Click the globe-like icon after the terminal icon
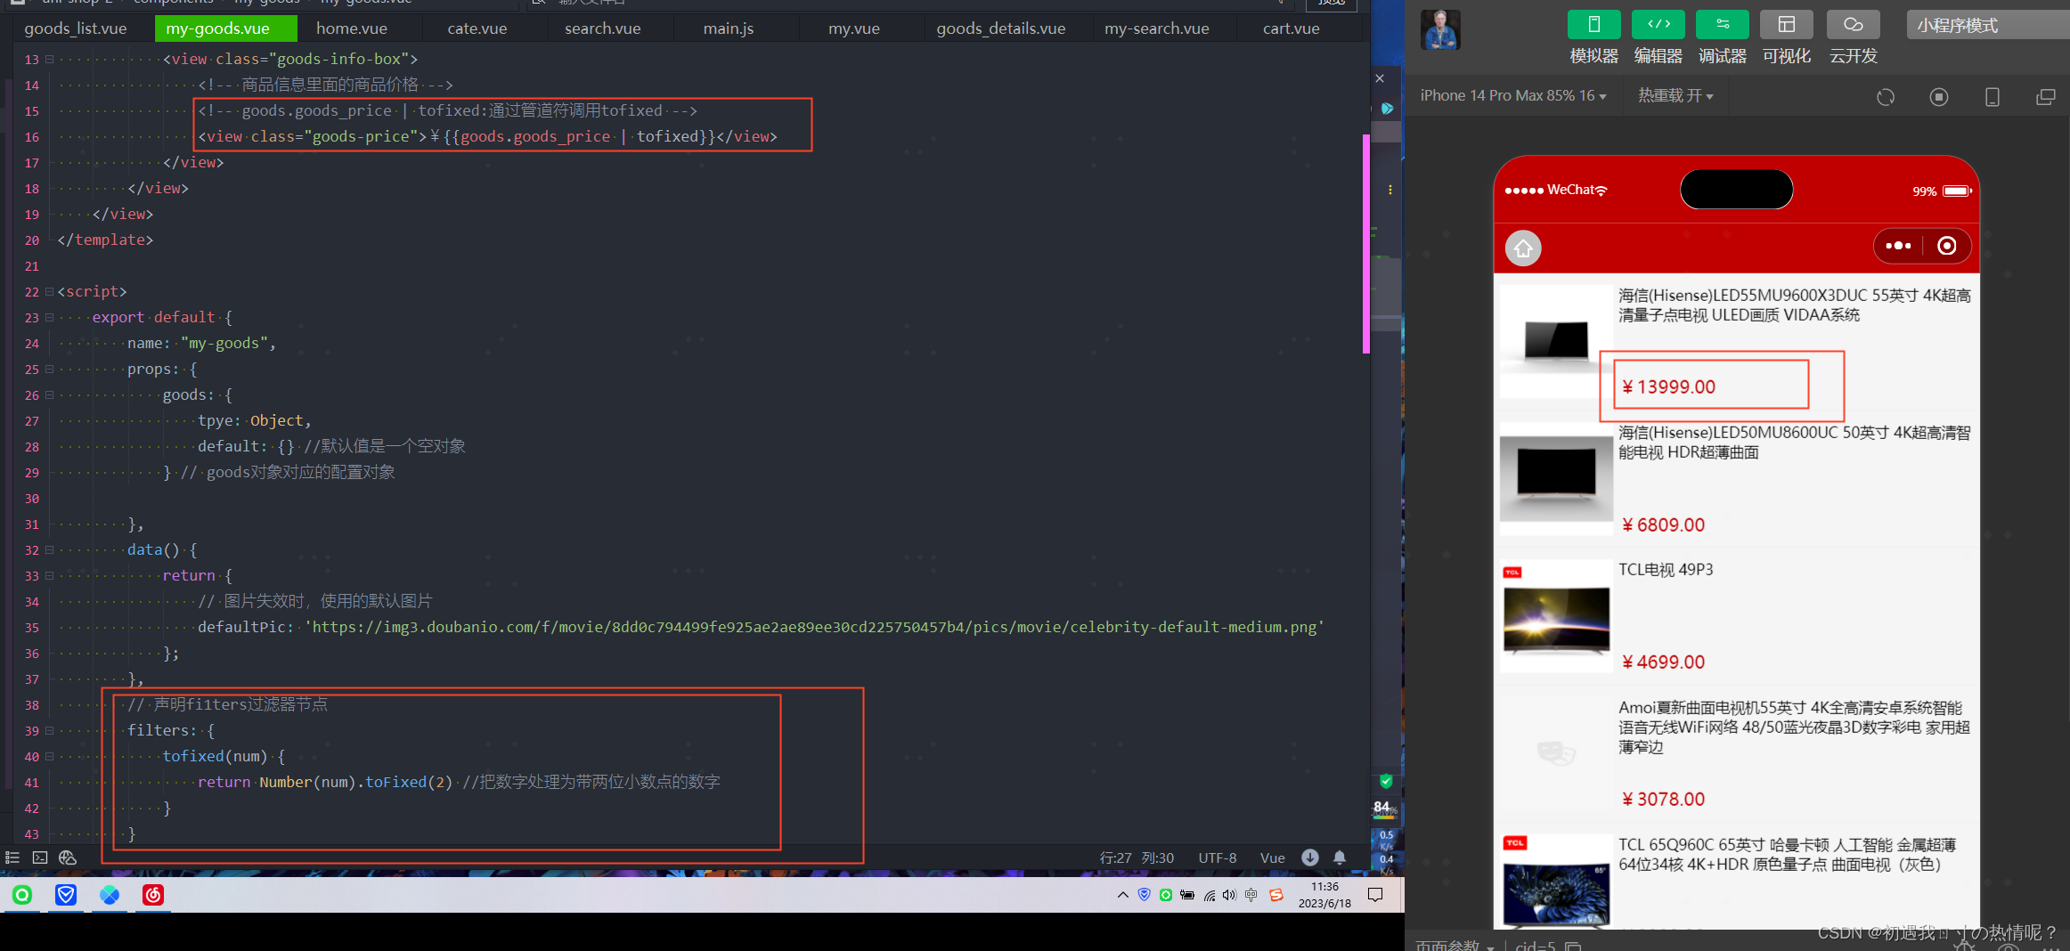2070x951 pixels. coord(68,858)
